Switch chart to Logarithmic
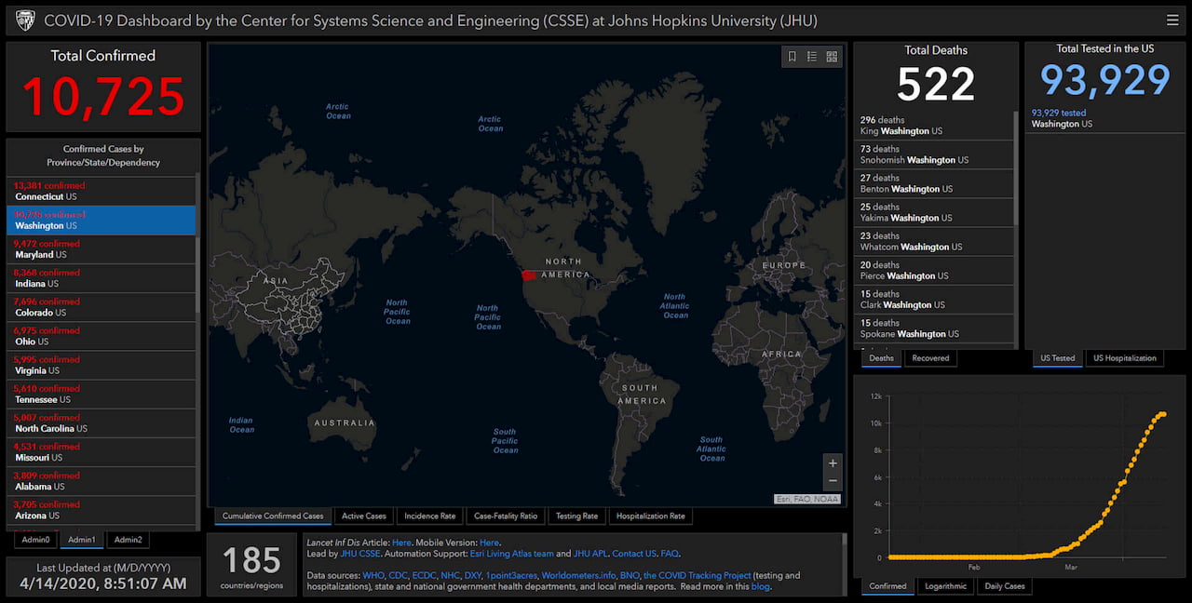The height and width of the screenshot is (603, 1192). pos(945,586)
